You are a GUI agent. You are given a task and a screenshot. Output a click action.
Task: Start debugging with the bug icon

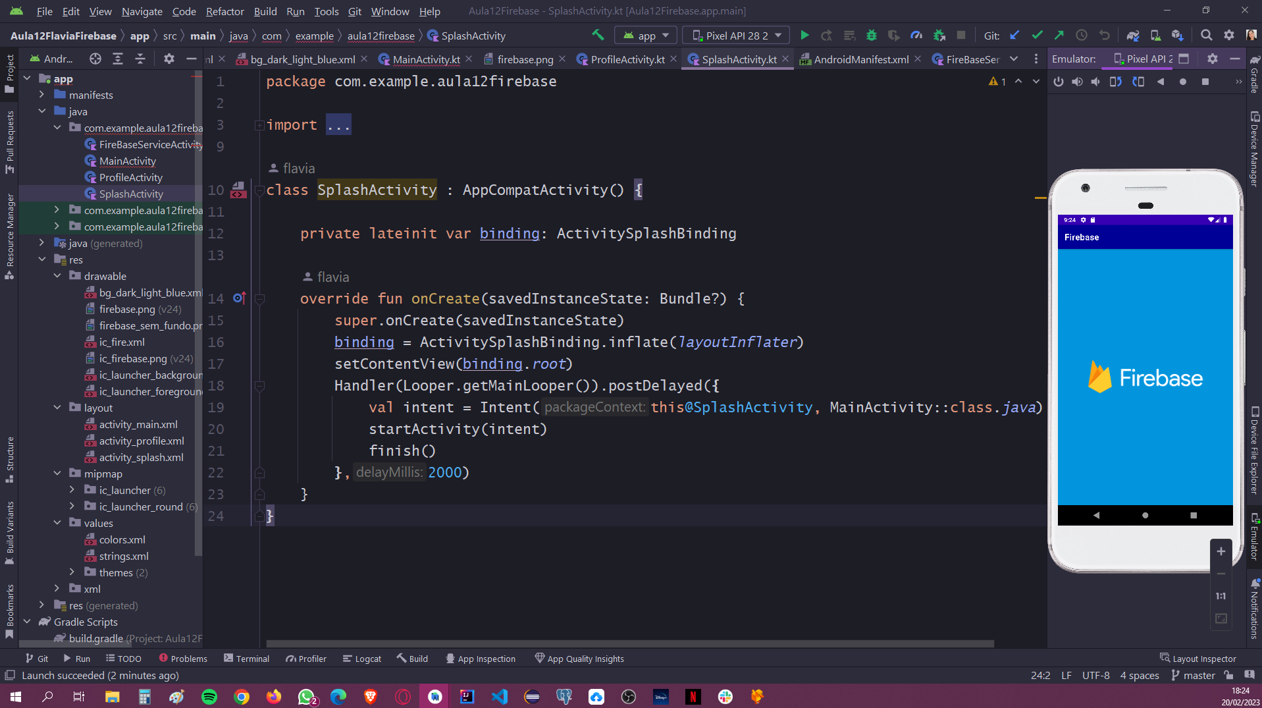(871, 35)
